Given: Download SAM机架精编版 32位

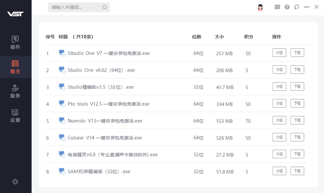Looking at the screenshot, I should [297, 171].
